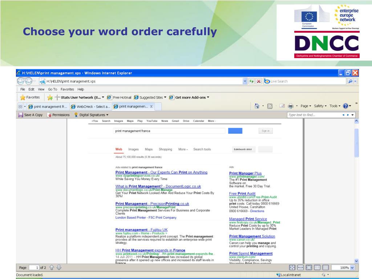Find the next match with the right arrow
Viewport: 372px width, 279px height.
click(x=348, y=115)
